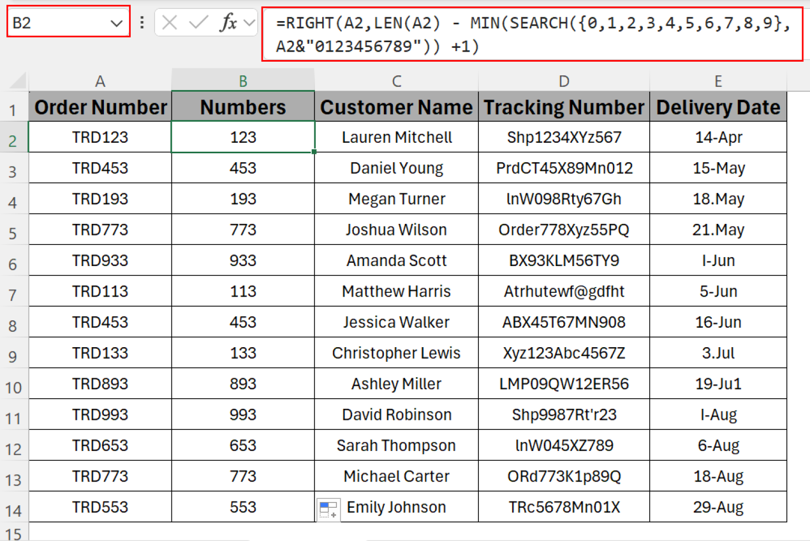Viewport: 810px width, 541px height.
Task: Select the Delivery Date header cell
Action: click(718, 107)
